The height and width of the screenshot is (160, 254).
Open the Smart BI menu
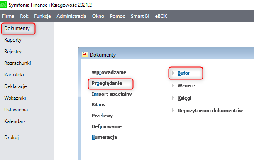tap(140, 16)
